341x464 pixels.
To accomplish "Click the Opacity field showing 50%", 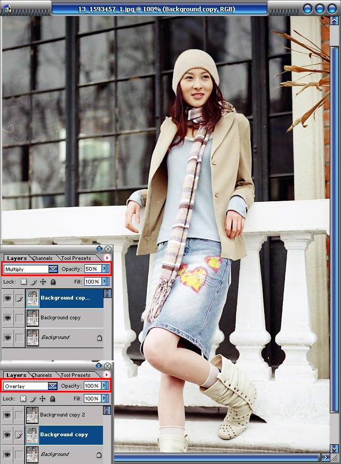I will point(93,269).
